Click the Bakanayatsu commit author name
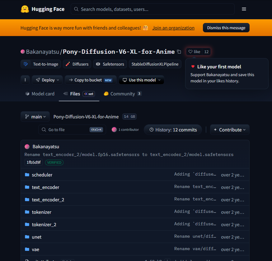Viewport: 272px width, 261px height. pyautogui.click(x=46, y=147)
